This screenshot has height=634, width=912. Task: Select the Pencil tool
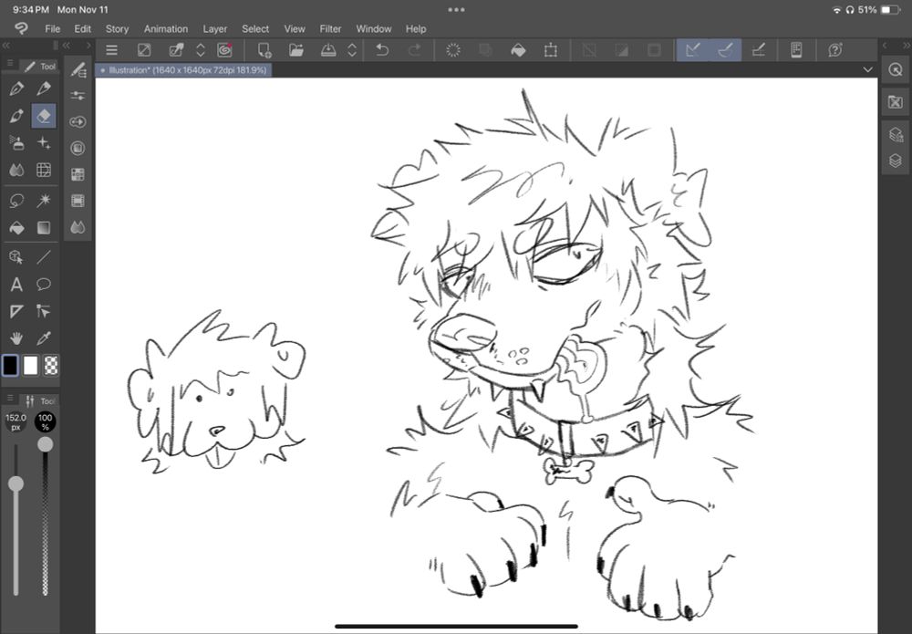pos(44,88)
